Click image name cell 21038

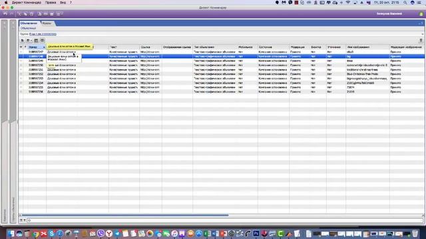(367, 92)
